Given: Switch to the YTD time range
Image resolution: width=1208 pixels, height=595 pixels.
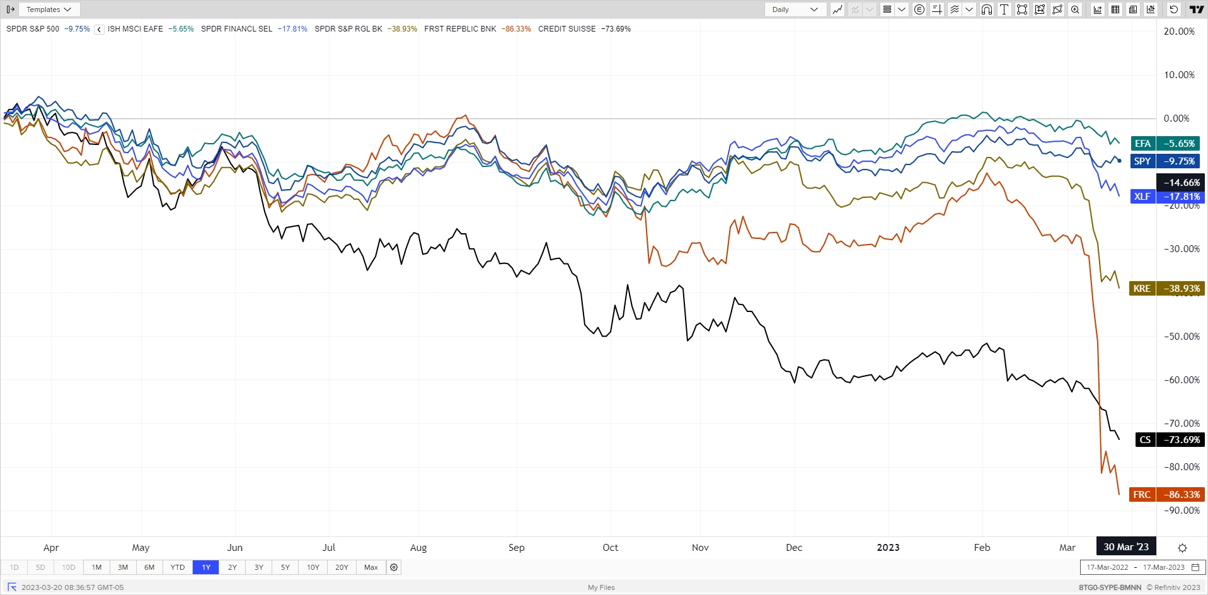Looking at the screenshot, I should [178, 567].
